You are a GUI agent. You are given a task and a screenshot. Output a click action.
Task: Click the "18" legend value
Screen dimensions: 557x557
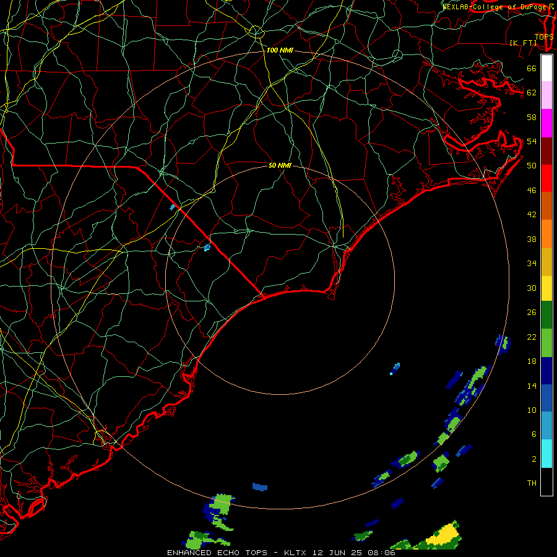click(x=532, y=361)
